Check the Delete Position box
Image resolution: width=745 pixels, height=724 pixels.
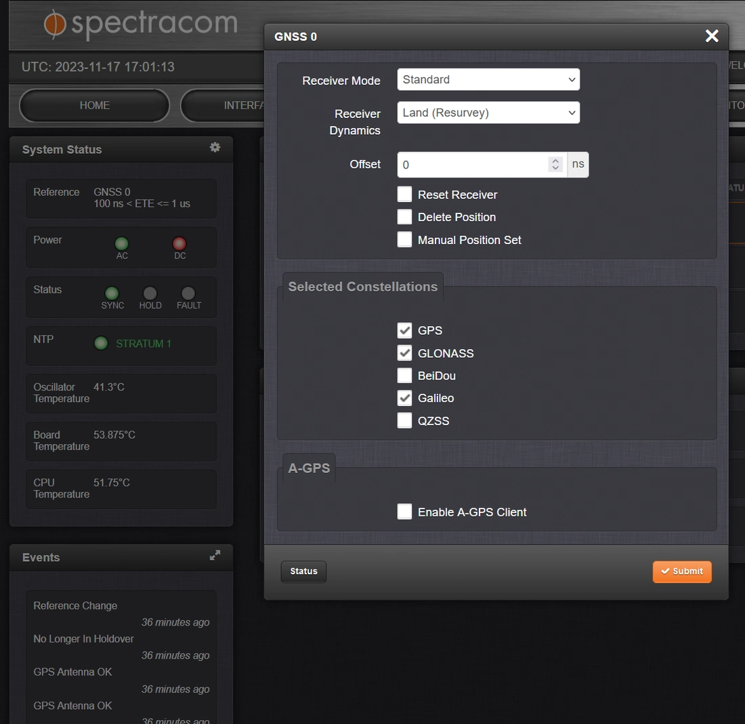pyautogui.click(x=404, y=216)
